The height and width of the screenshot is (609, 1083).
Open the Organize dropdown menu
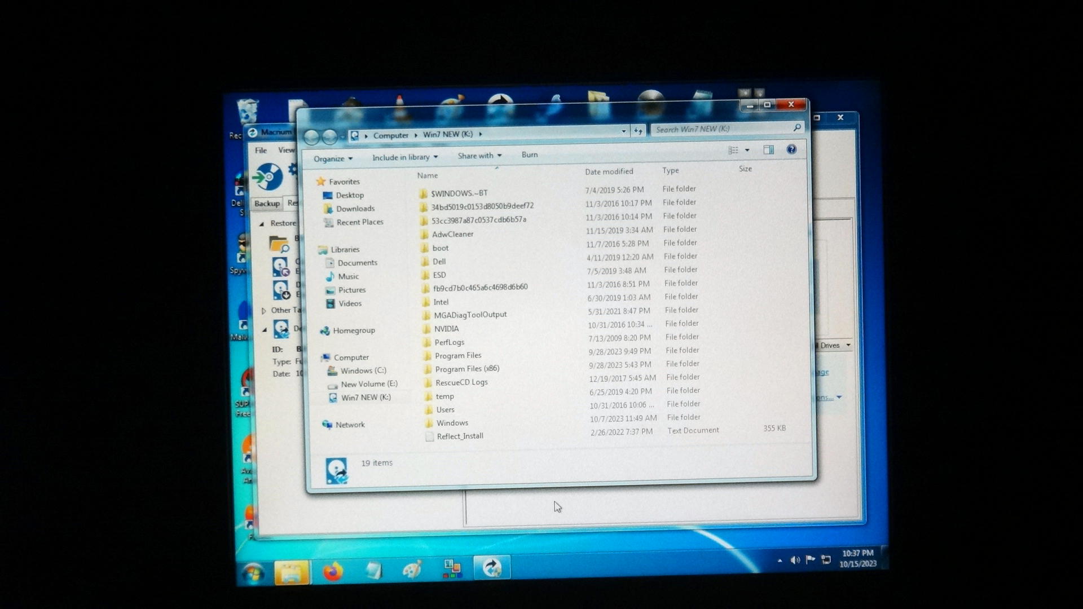[333, 158]
